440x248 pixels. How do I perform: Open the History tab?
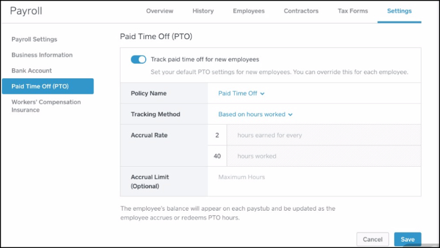[x=203, y=11]
